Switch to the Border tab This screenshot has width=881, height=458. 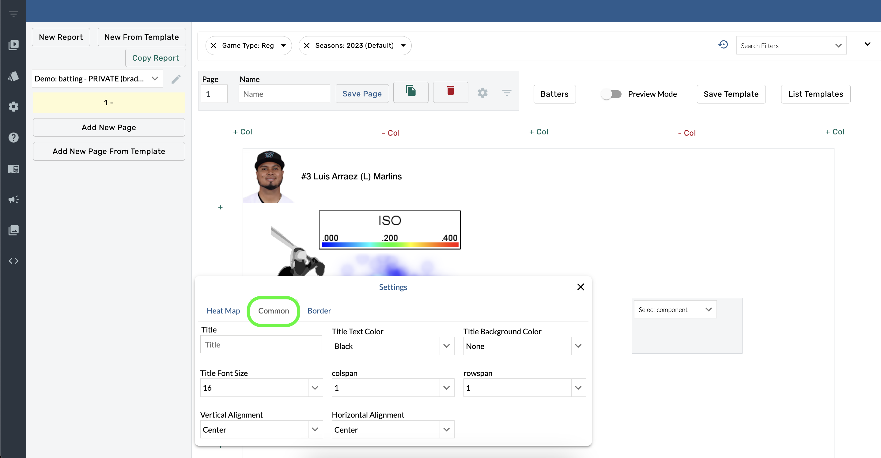point(319,311)
